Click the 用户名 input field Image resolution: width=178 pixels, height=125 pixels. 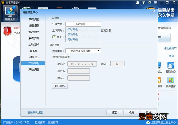tap(79, 71)
